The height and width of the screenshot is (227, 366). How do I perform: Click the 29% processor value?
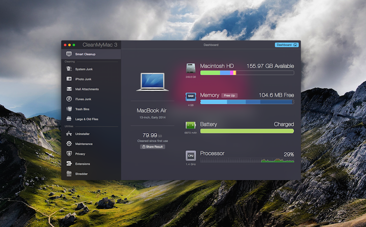point(289,154)
